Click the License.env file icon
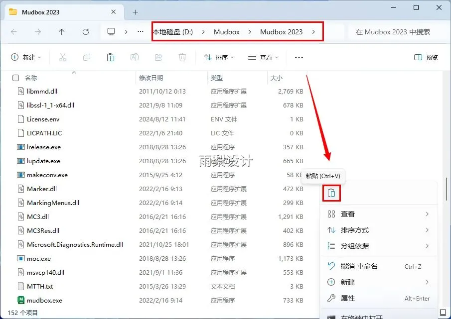The height and width of the screenshot is (319, 451). (21, 119)
